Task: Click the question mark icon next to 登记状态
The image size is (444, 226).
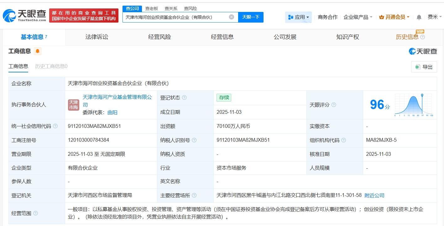Action: coord(185,97)
